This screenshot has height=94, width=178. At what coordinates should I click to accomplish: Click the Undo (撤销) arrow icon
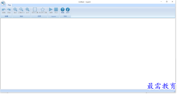pyautogui.click(x=4, y=10)
